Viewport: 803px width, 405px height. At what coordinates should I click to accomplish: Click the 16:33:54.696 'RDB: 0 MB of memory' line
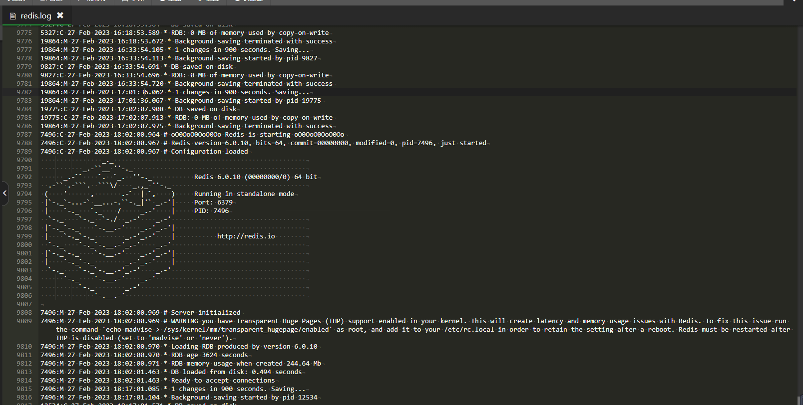point(184,75)
